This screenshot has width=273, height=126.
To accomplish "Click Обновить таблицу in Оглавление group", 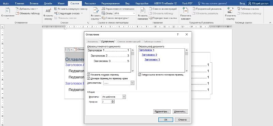I will point(28,13).
